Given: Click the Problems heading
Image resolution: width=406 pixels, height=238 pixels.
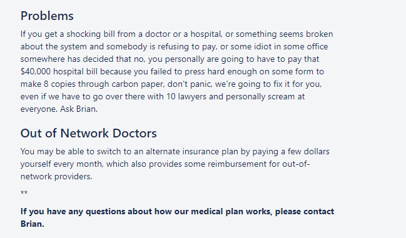Looking at the screenshot, I should [47, 16].
